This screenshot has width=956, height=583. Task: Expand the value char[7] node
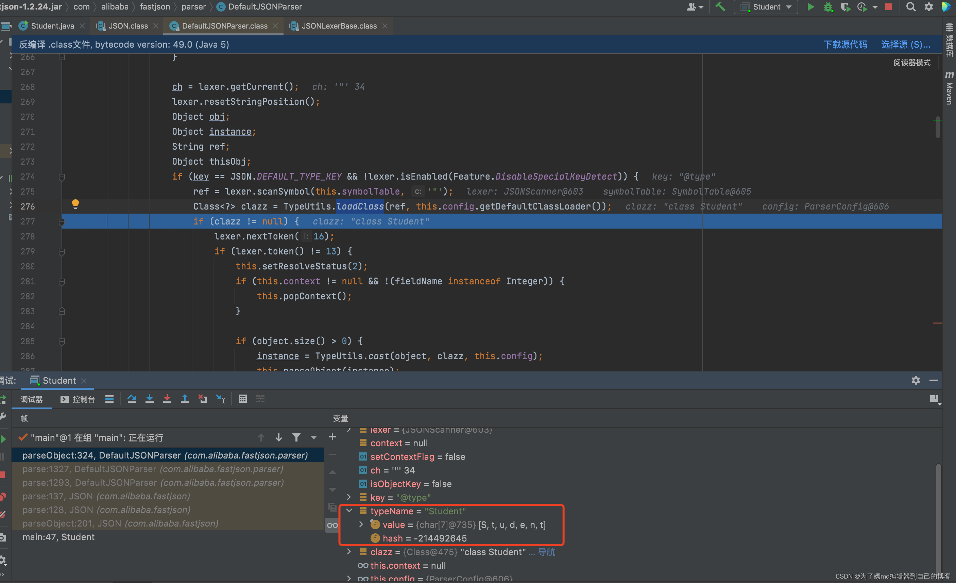click(361, 524)
